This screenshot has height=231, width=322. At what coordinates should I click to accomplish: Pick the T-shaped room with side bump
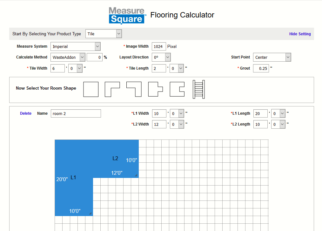coord(156,89)
